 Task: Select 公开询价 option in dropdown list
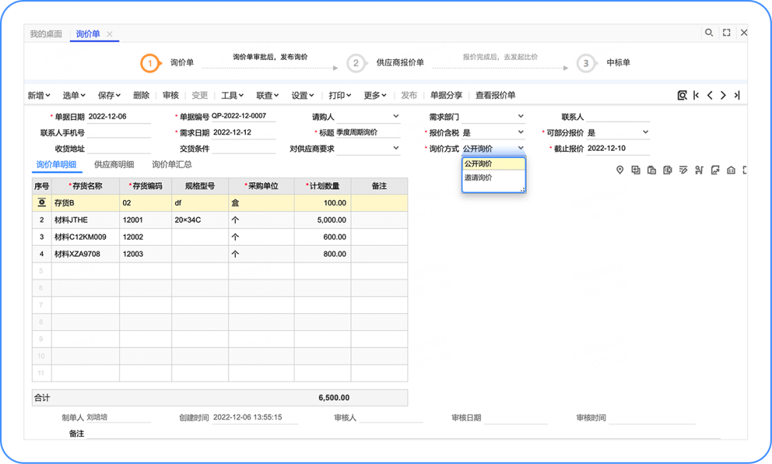click(479, 164)
